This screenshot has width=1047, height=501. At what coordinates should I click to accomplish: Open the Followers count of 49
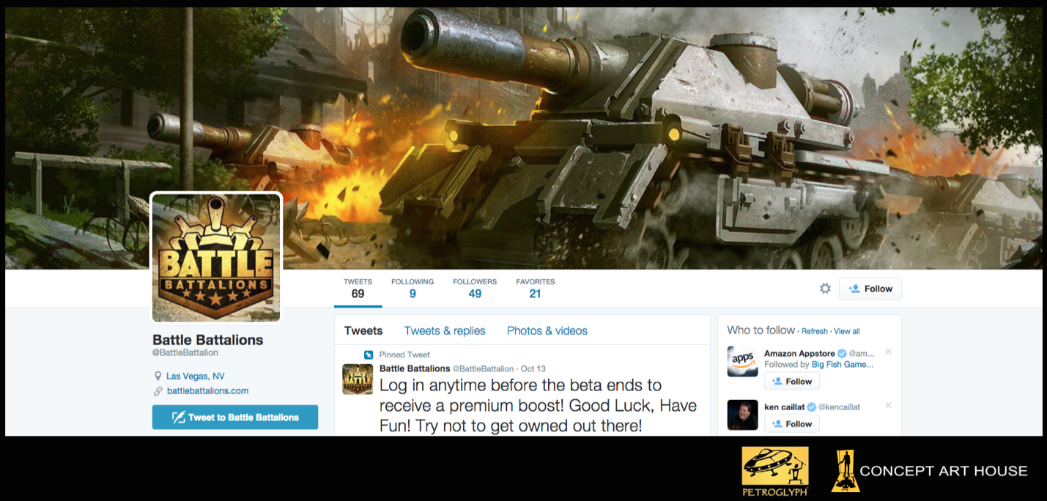click(x=475, y=289)
